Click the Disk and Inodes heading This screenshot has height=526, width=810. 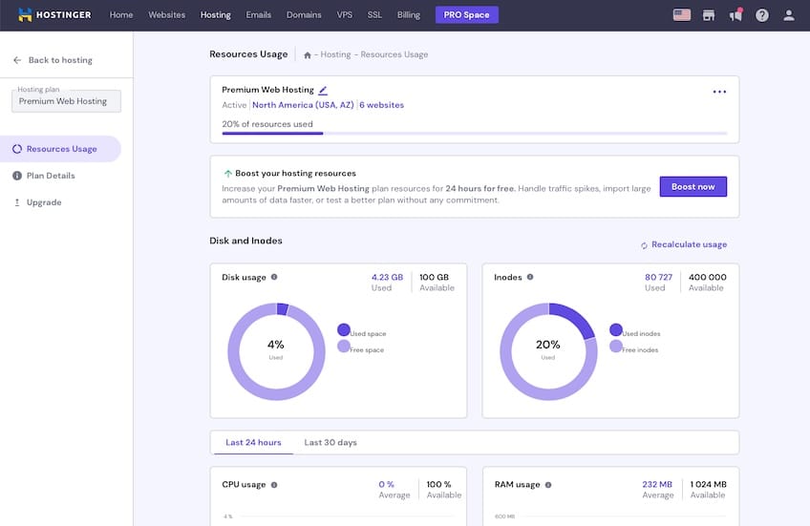[245, 241]
